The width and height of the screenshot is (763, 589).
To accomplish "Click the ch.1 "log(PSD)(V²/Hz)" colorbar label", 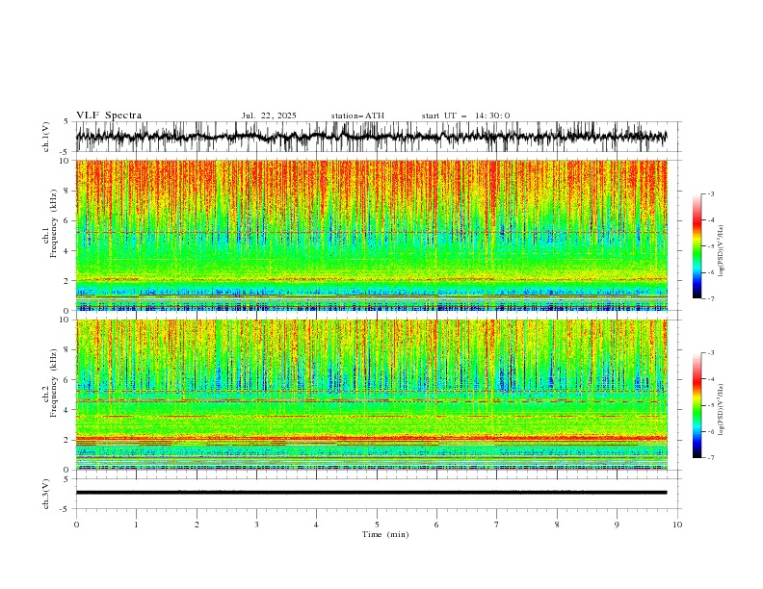I will tap(722, 251).
